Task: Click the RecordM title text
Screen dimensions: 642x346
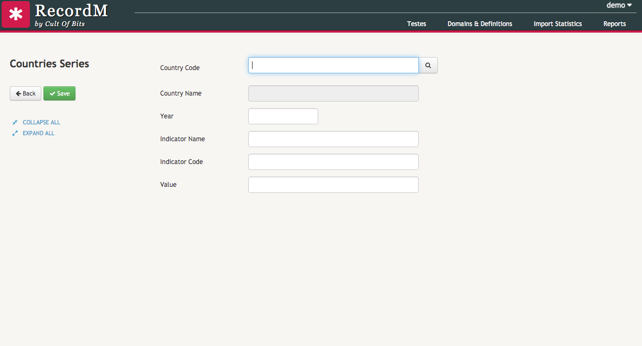Action: [71, 11]
